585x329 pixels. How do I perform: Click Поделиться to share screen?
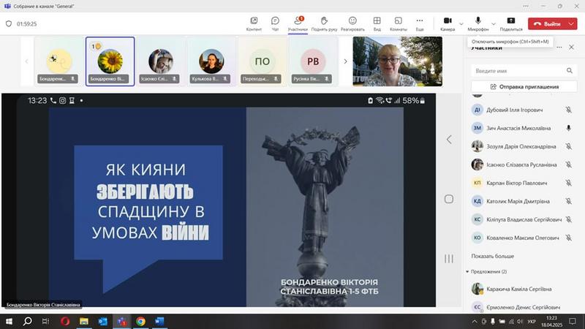click(x=510, y=24)
